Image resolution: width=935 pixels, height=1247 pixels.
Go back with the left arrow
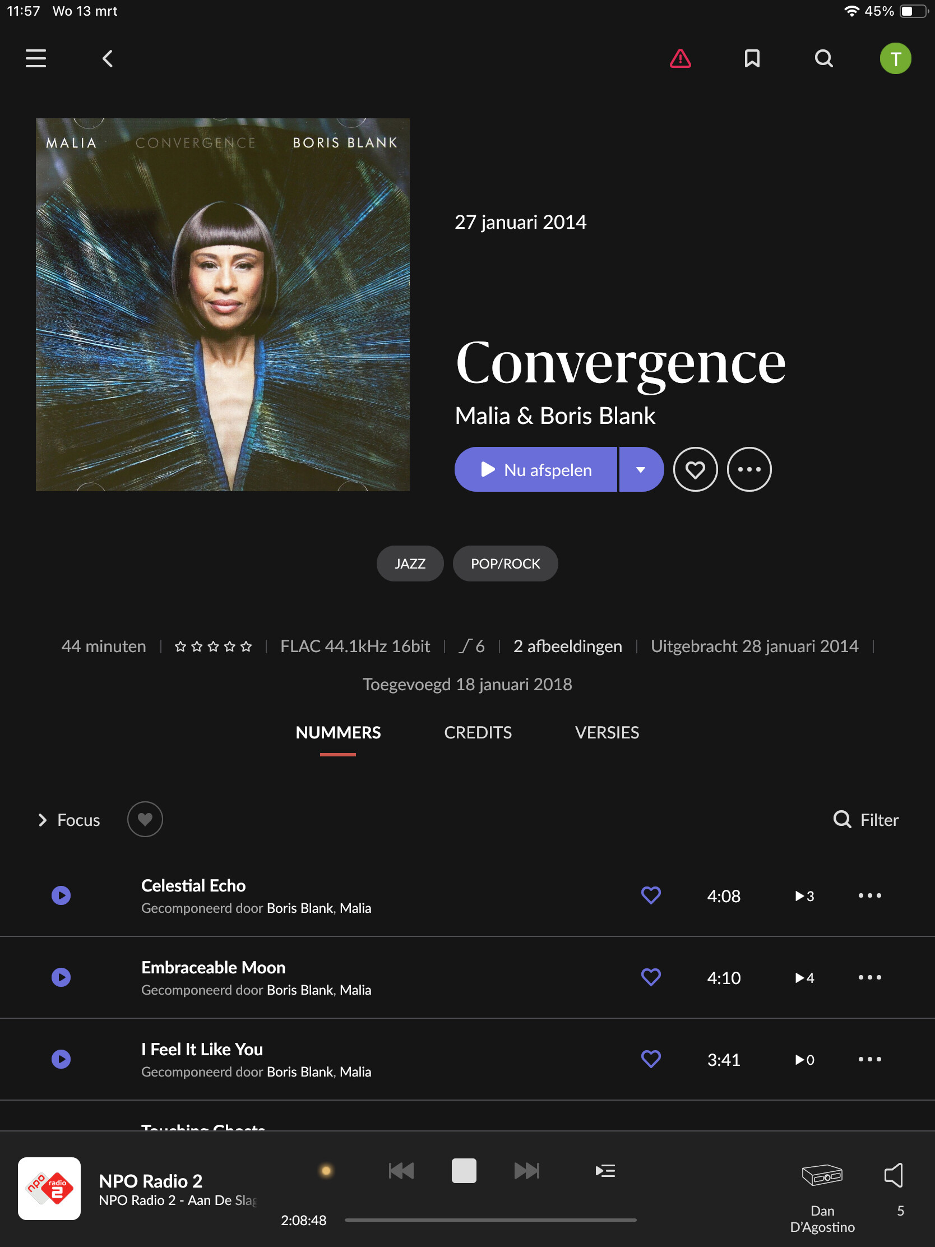[x=108, y=58]
